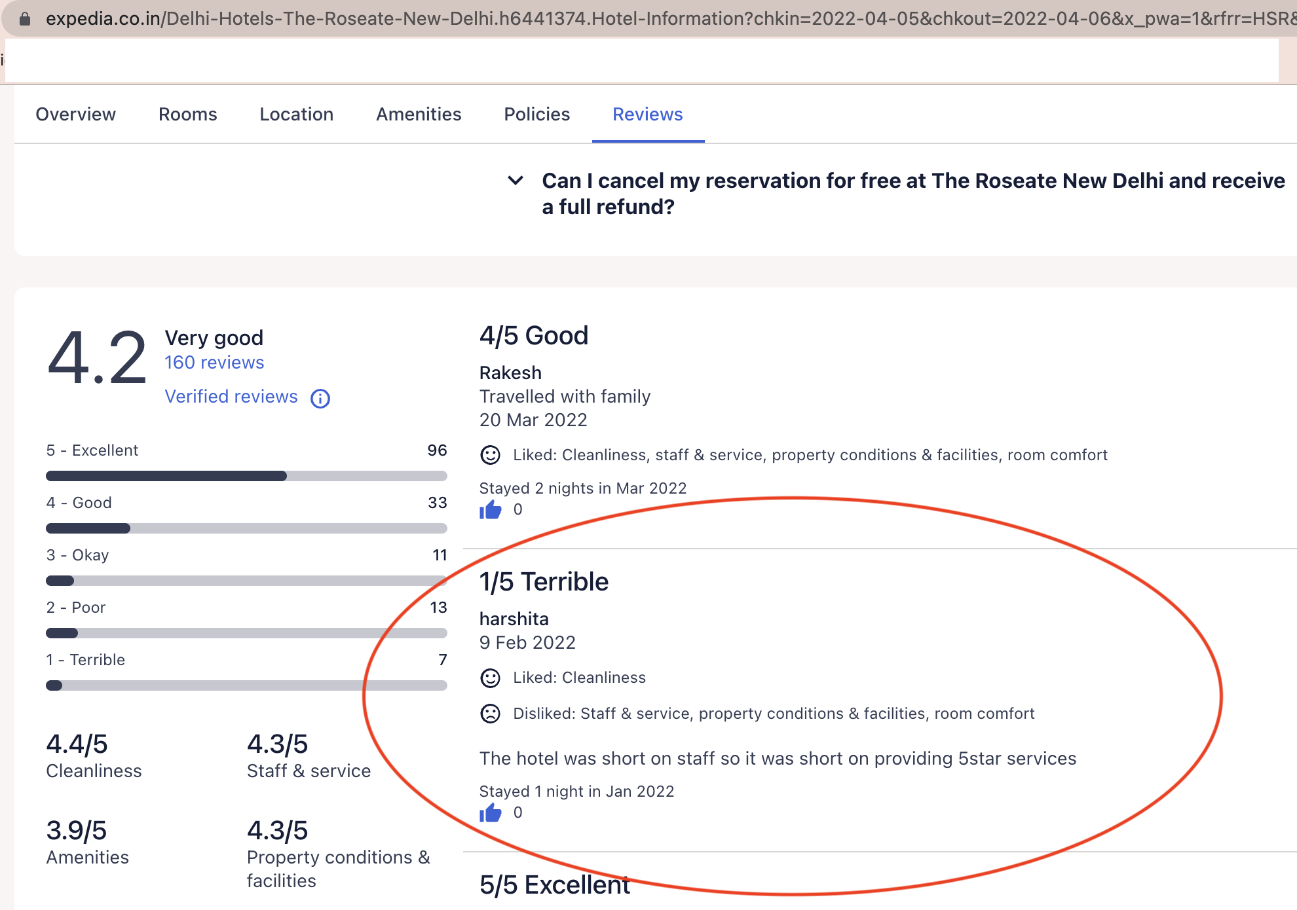1297x910 pixels.
Task: Click smiley icon beside Liked: Cleanliness
Action: point(491,678)
